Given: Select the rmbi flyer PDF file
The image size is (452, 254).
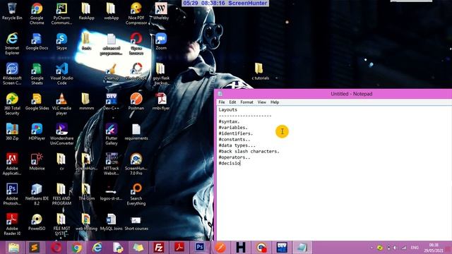Looking at the screenshot, I should pyautogui.click(x=161, y=102).
